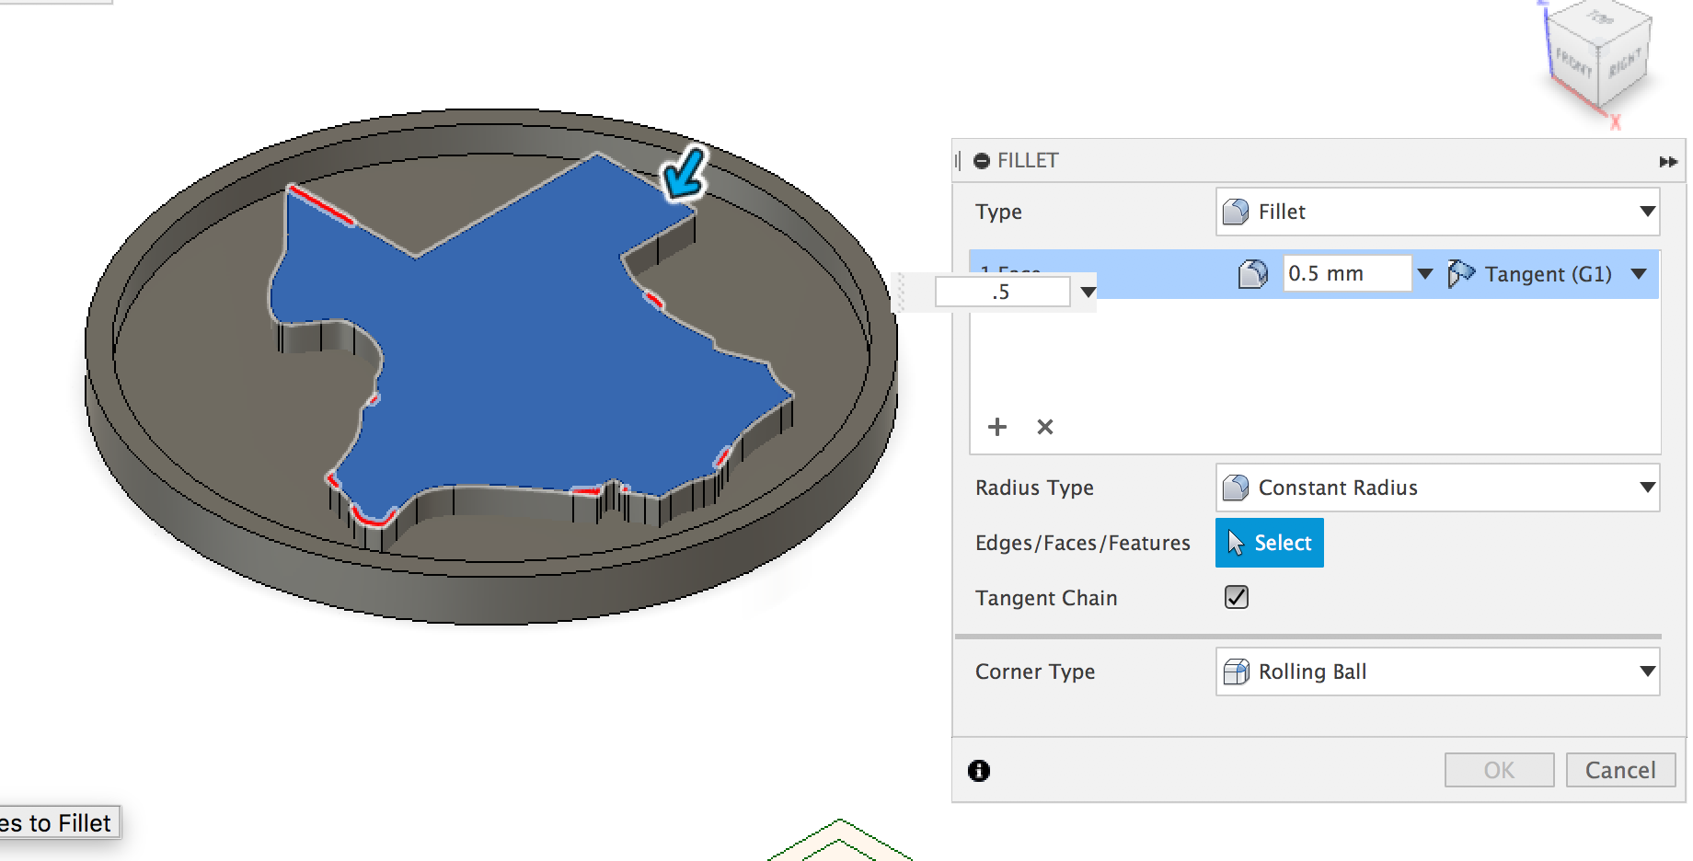Click the Constant Radius icon beside Radius Type
Image resolution: width=1693 pixels, height=861 pixels.
(x=1236, y=488)
